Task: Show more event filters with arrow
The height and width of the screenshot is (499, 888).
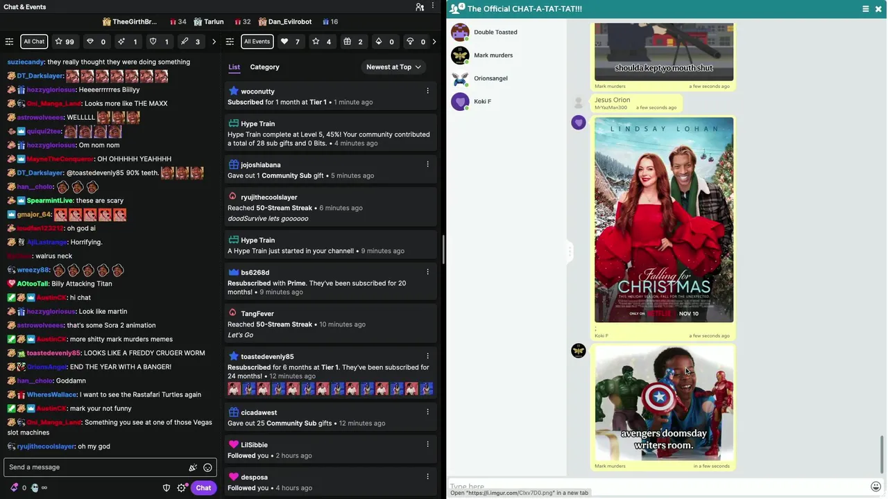Action: pyautogui.click(x=434, y=42)
